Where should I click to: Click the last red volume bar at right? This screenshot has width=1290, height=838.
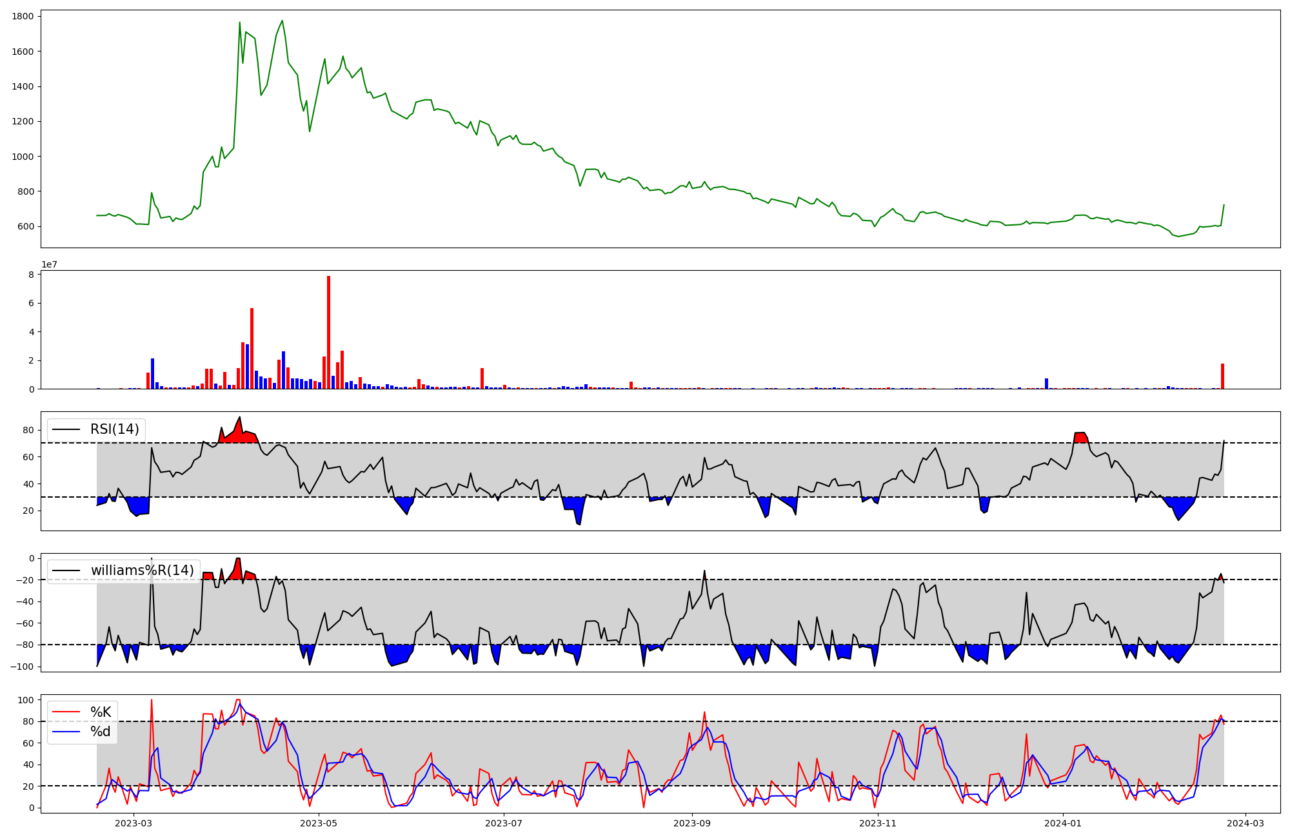(x=1222, y=376)
